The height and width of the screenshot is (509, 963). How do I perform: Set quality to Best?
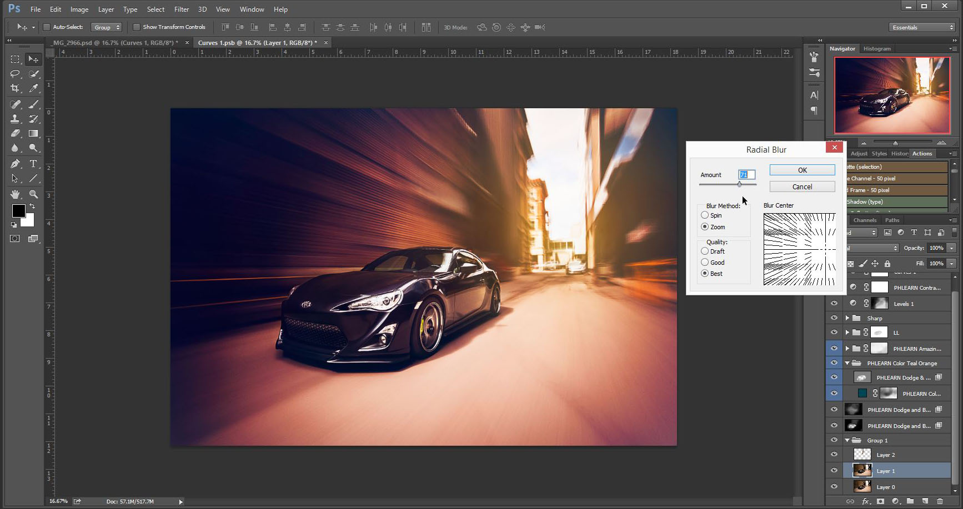[x=705, y=273]
